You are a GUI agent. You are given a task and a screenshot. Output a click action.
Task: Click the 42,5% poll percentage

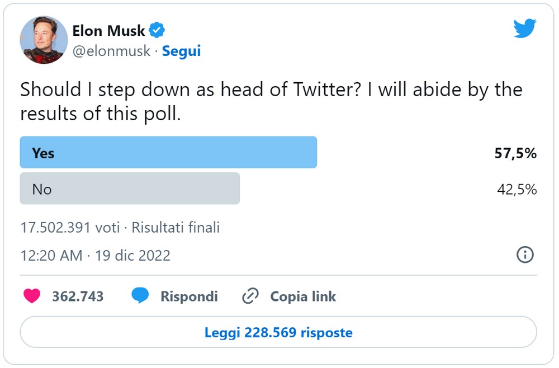click(517, 190)
